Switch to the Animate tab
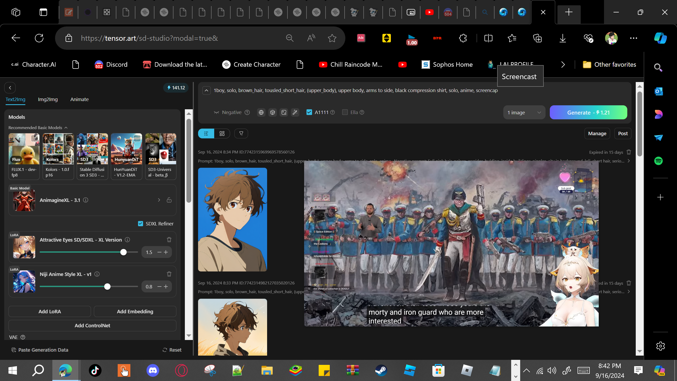 tap(79, 99)
